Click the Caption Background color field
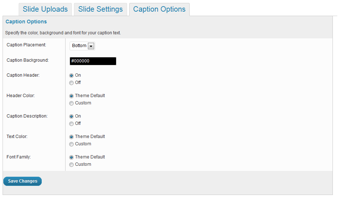338x199 pixels. pos(93,61)
